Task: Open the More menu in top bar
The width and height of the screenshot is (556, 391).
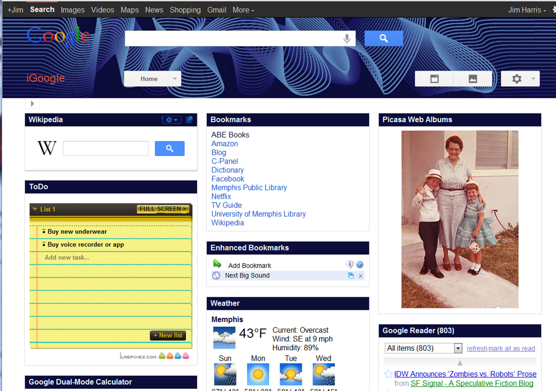Action: (243, 10)
